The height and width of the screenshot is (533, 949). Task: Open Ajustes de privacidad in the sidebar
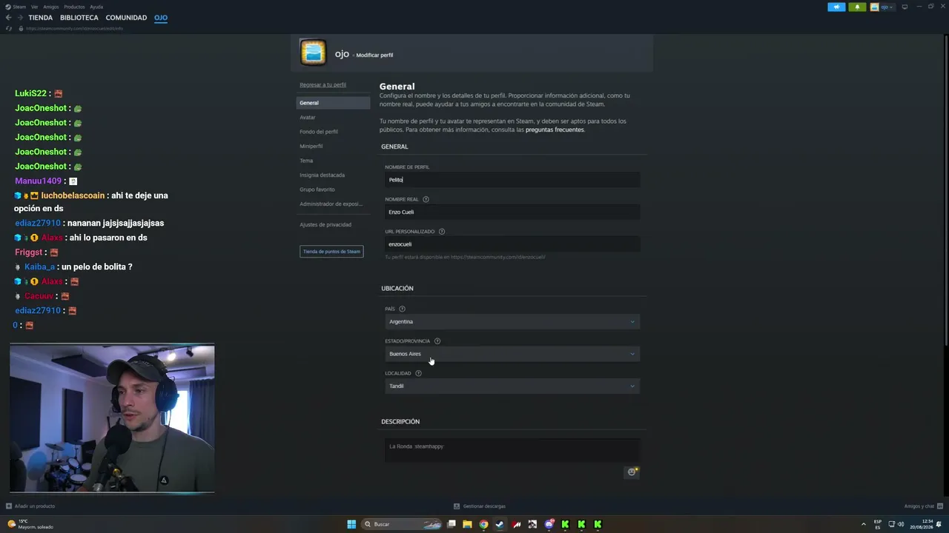pos(325,224)
